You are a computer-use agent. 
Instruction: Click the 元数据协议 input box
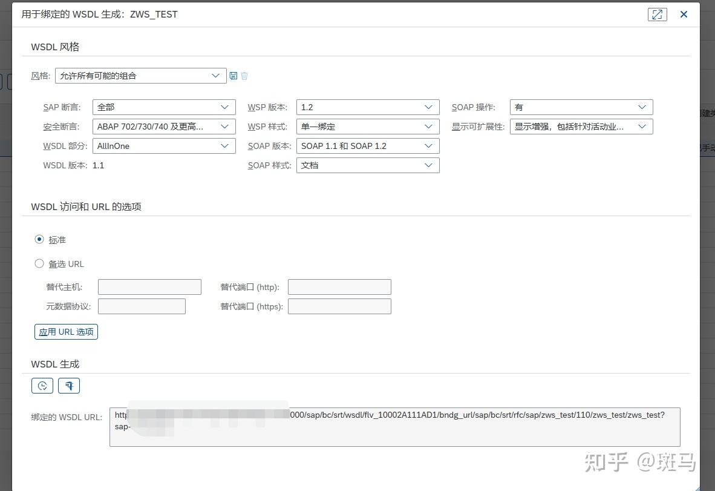pos(141,306)
